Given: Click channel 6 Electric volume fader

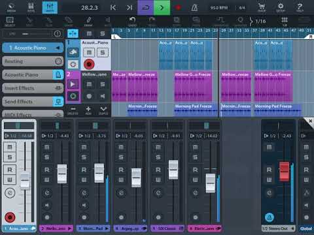Looking at the screenshot, I should [211, 183].
